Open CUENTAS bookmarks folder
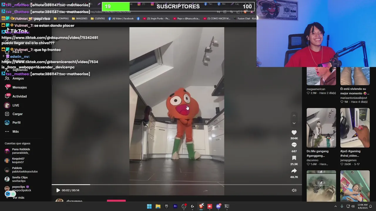Image resolution: width=376 pixels, height=211 pixels. [98, 18]
